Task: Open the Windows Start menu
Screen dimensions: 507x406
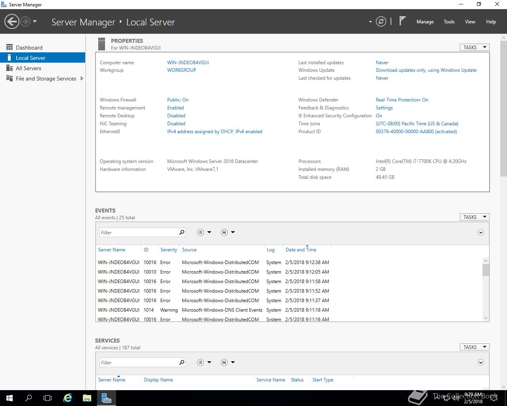Action: 10,398
